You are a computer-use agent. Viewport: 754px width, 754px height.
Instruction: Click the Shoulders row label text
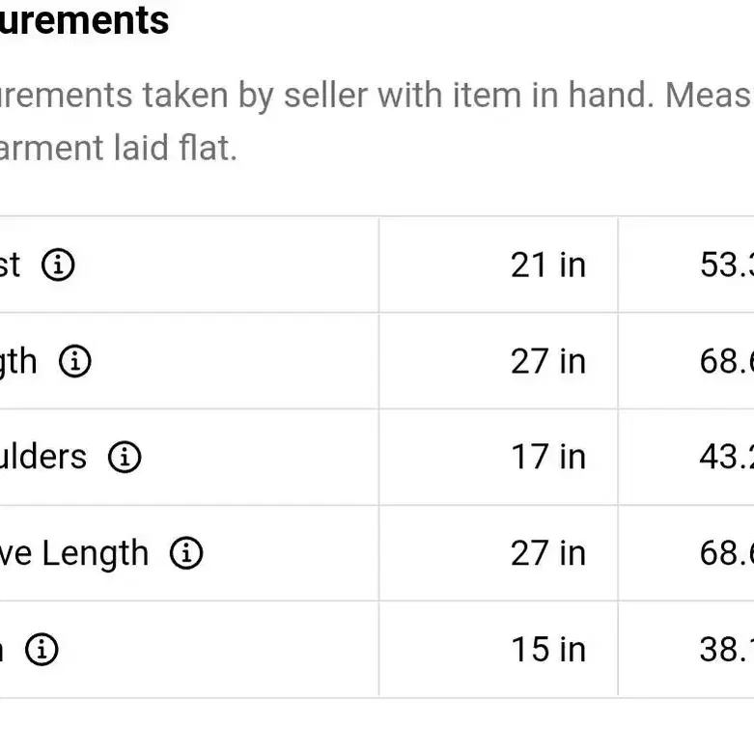click(x=43, y=457)
